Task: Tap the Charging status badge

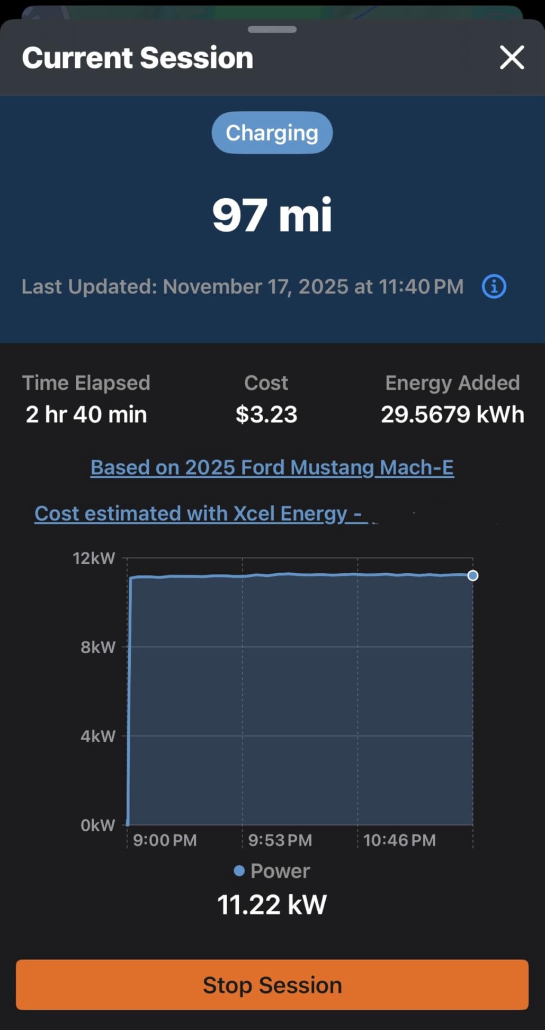Action: coord(272,132)
